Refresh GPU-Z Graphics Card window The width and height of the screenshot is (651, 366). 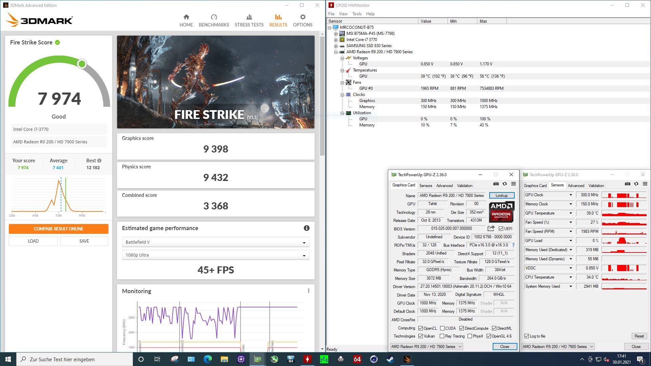505,184
